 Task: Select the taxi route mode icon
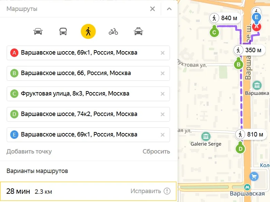(x=138, y=31)
